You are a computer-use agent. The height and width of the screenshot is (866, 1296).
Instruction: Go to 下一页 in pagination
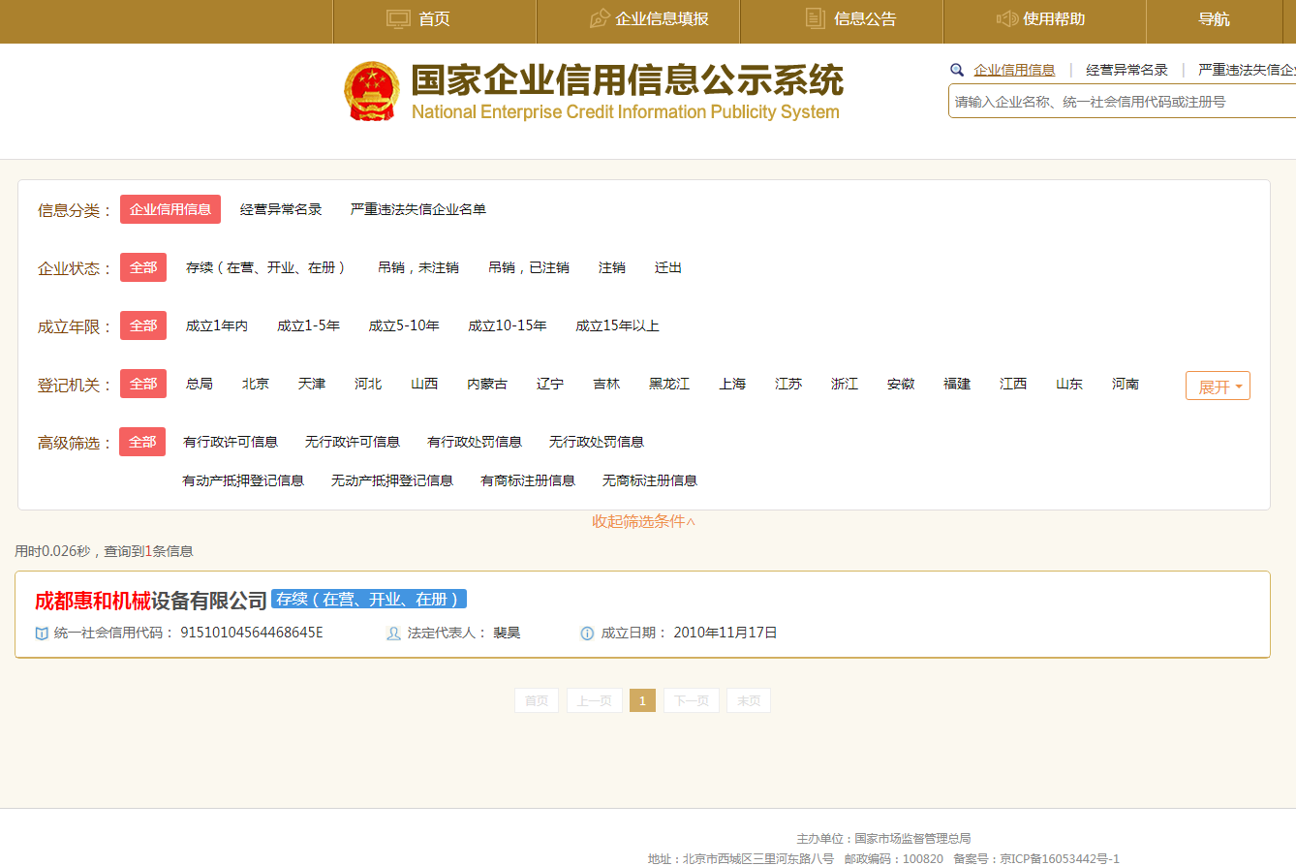coord(692,700)
